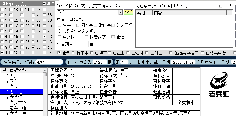Click the record count field 4/63

pos(49,62)
